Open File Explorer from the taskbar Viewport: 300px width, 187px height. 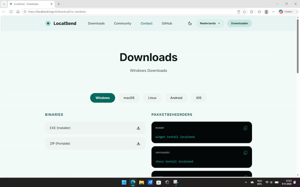(141, 182)
